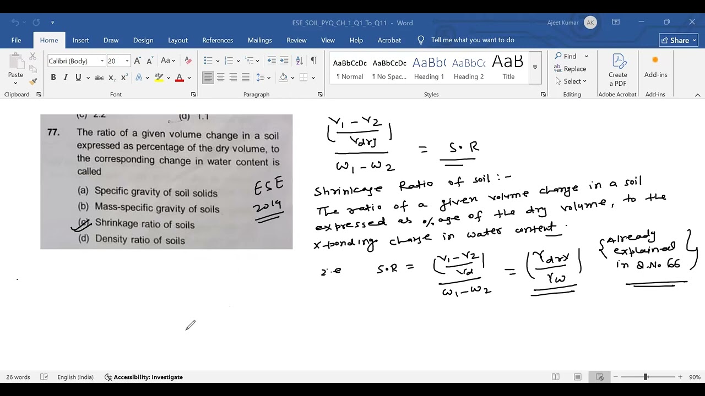Decrease paragraph indent
Screen dimensions: 705x396
point(272,61)
